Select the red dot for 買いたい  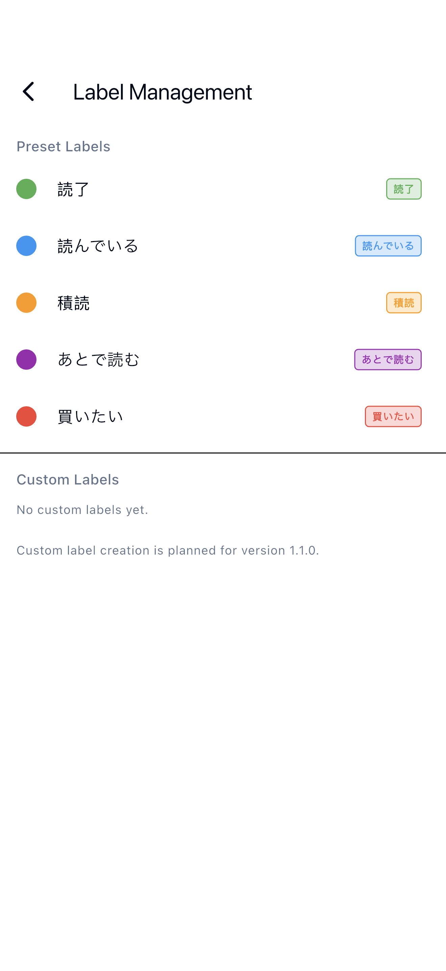tap(26, 416)
